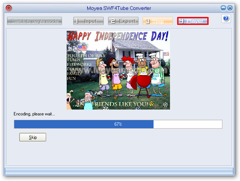Go to step 1 Input
Image resolution: width=240 pixels, height=181 pixels.
click(89, 21)
